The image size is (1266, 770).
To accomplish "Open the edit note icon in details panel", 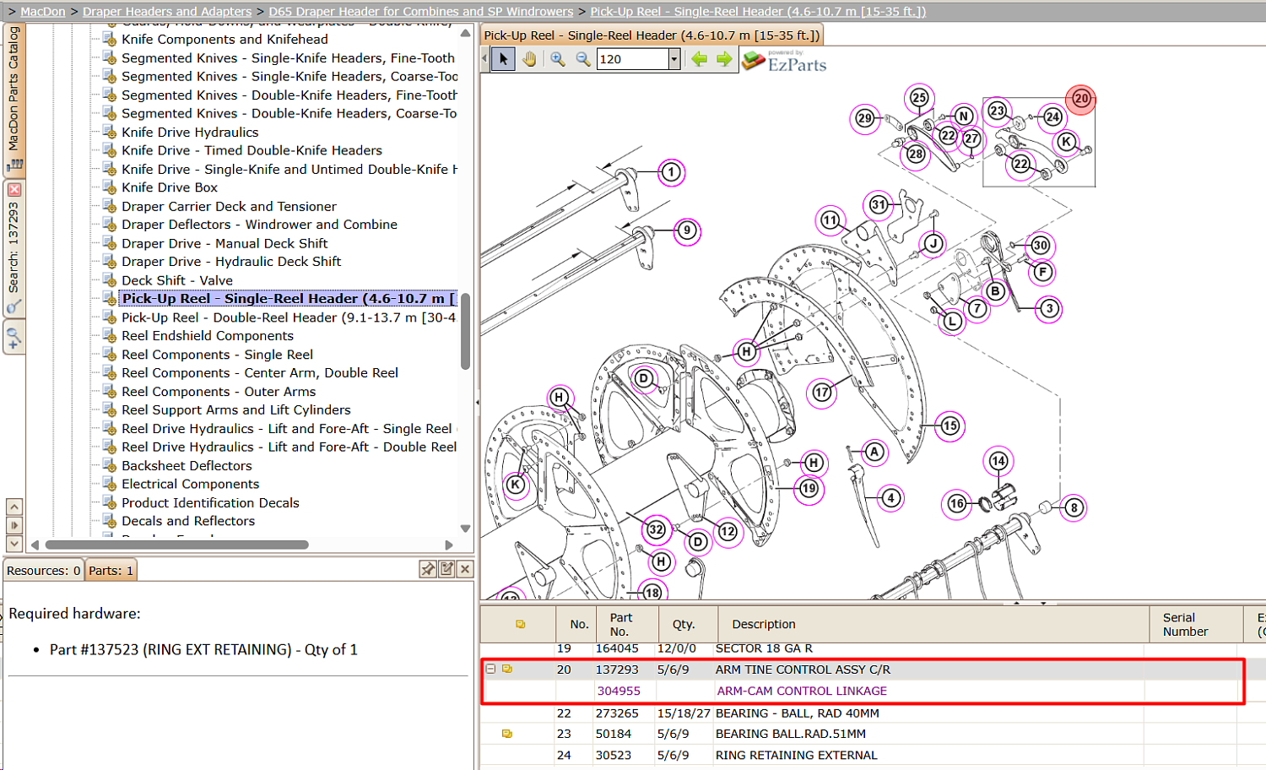I will pyautogui.click(x=446, y=569).
